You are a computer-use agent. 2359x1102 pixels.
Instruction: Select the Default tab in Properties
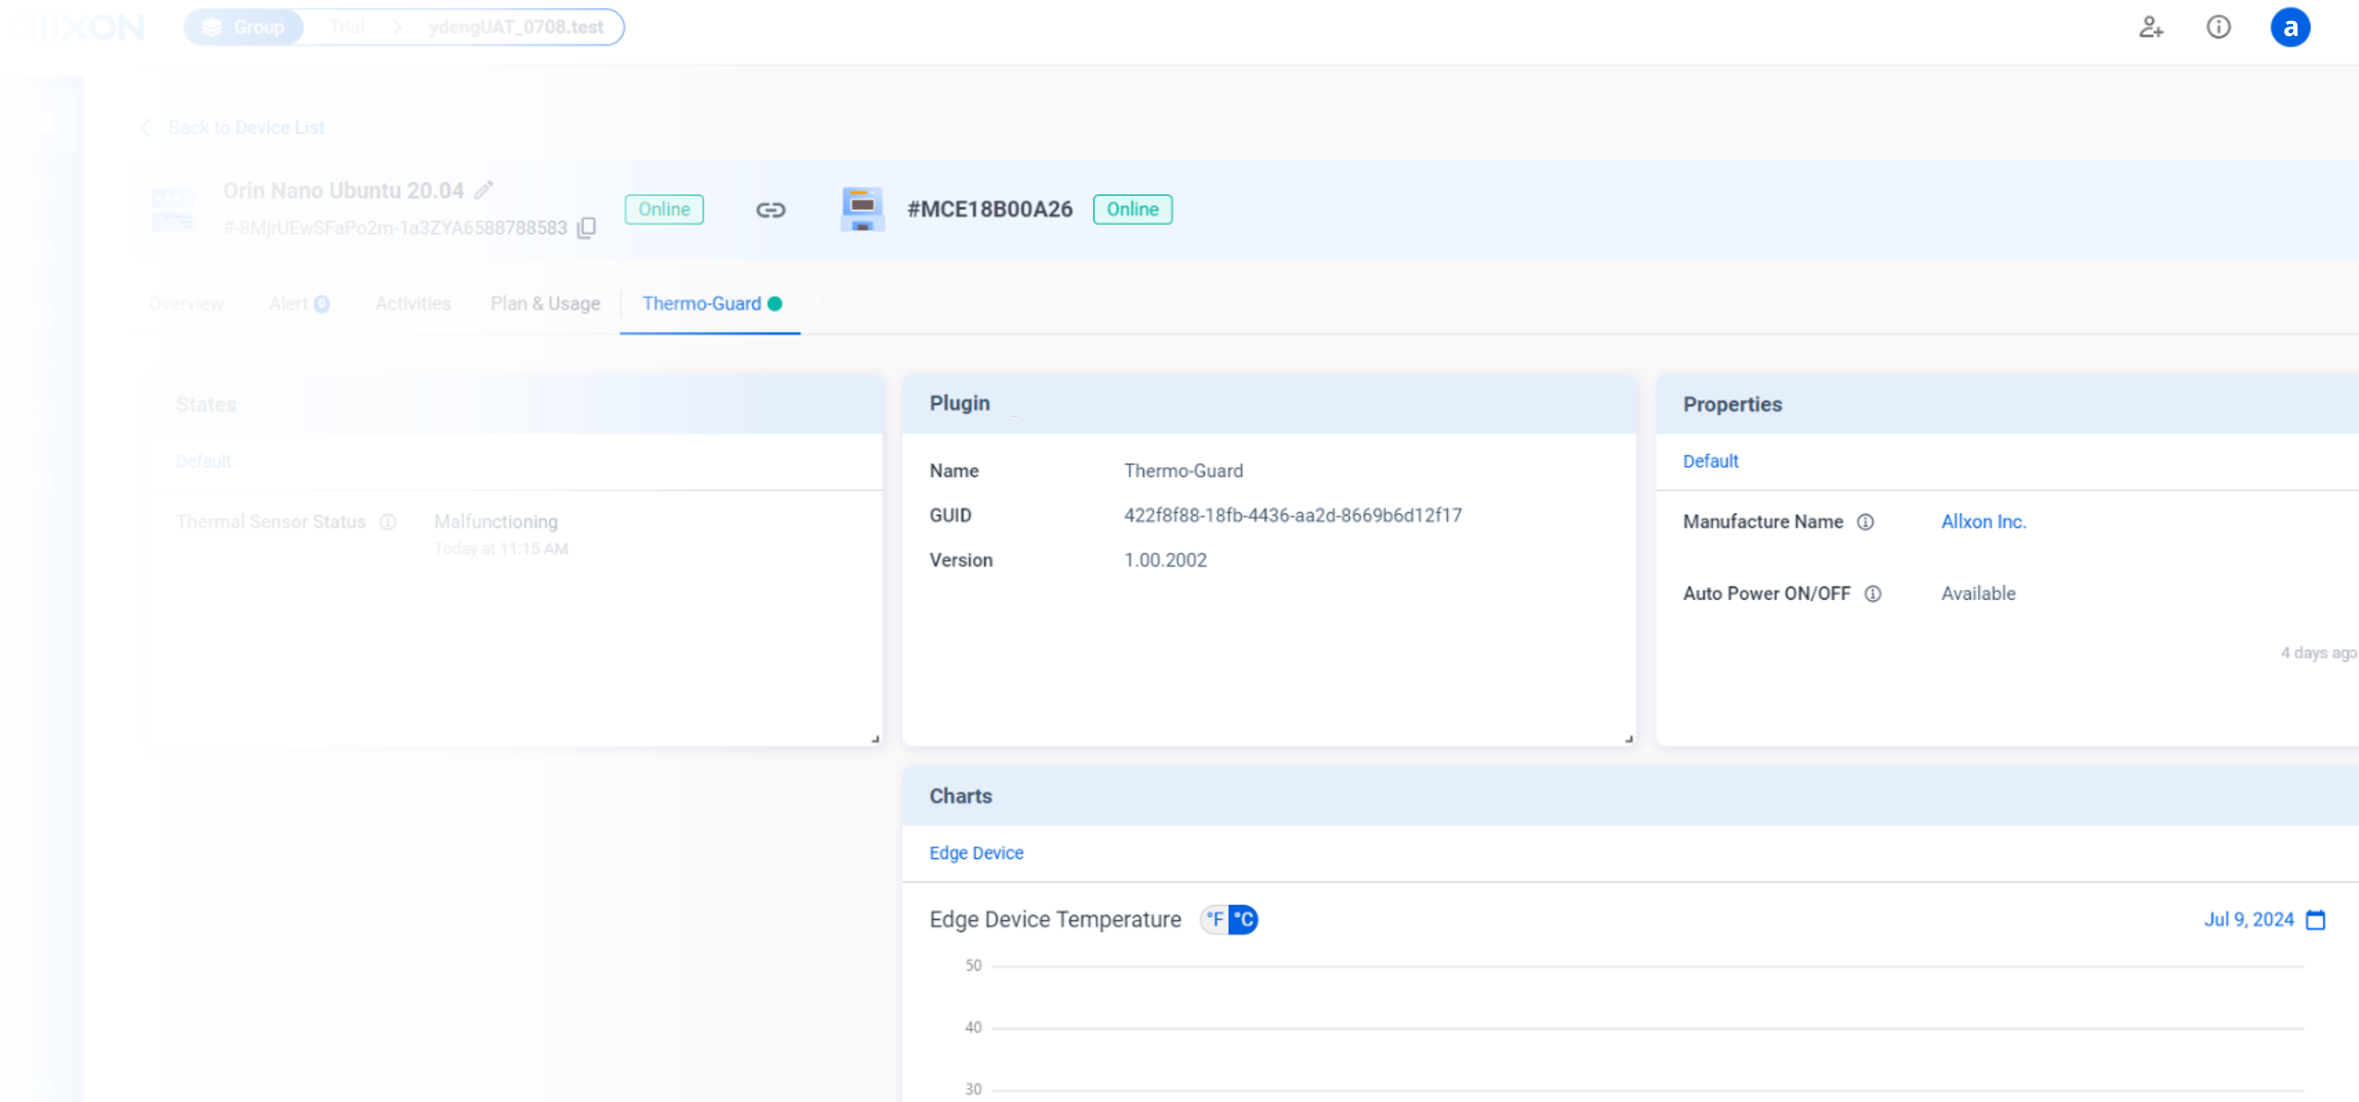(1711, 462)
